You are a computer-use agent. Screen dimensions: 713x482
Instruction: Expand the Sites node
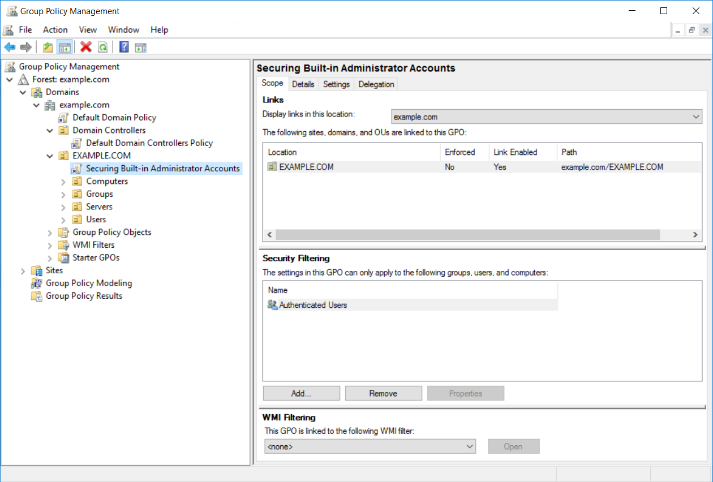pos(23,270)
